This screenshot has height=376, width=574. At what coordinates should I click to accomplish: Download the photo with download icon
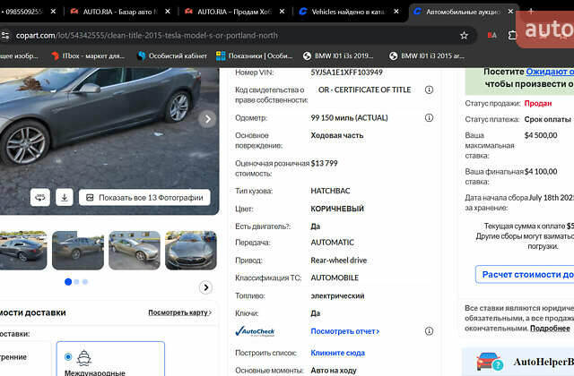point(65,198)
